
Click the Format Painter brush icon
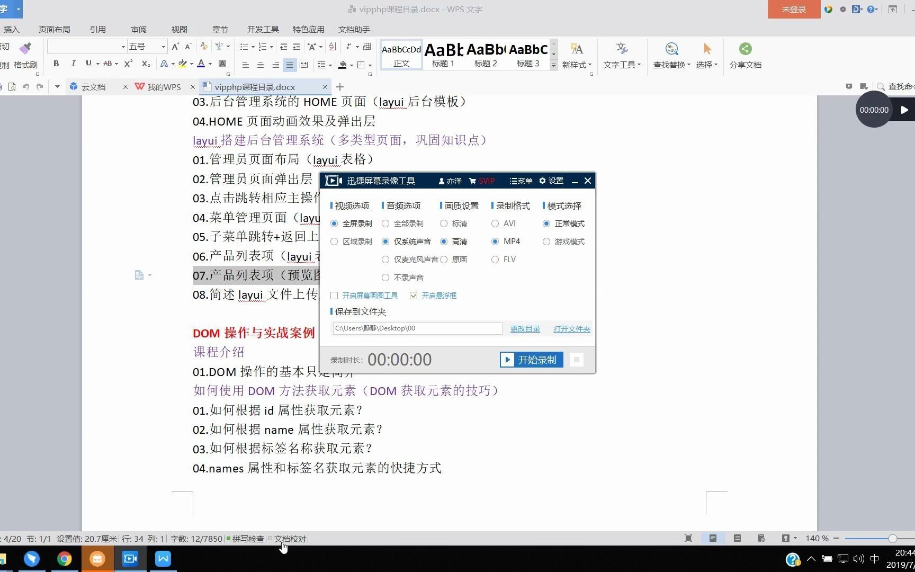point(25,48)
